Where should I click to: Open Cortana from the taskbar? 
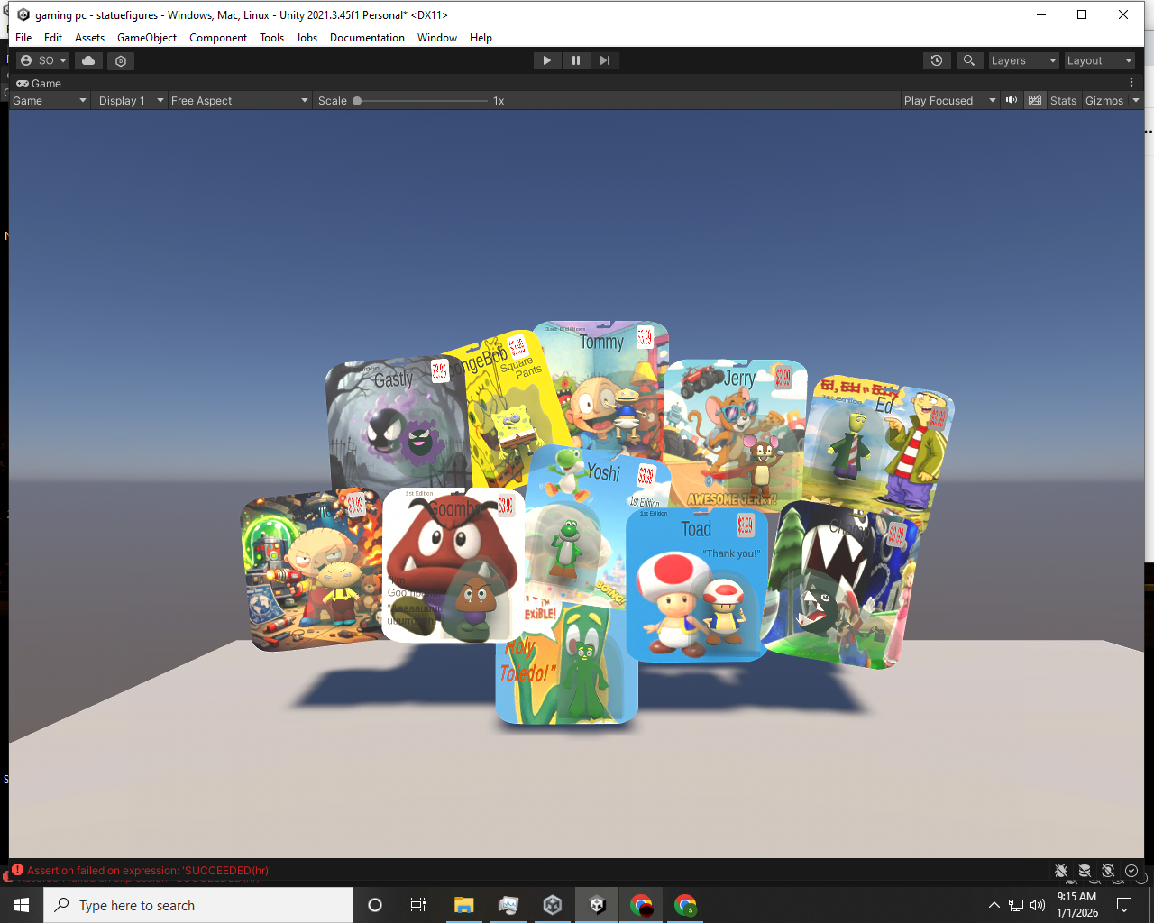pyautogui.click(x=375, y=905)
